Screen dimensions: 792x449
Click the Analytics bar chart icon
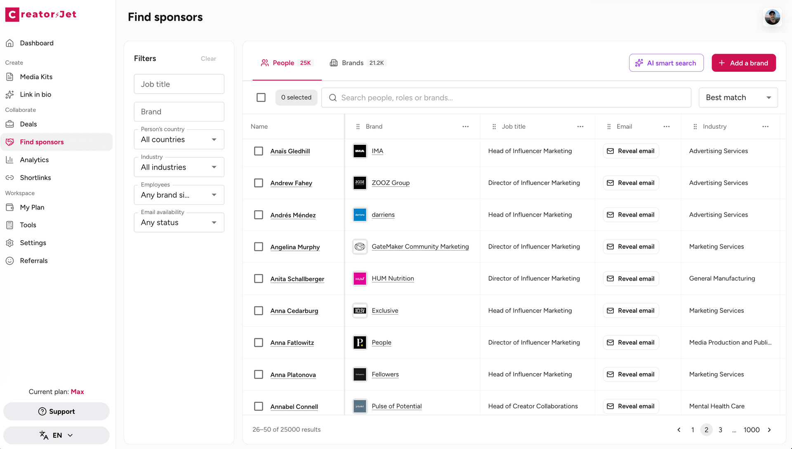pyautogui.click(x=10, y=160)
